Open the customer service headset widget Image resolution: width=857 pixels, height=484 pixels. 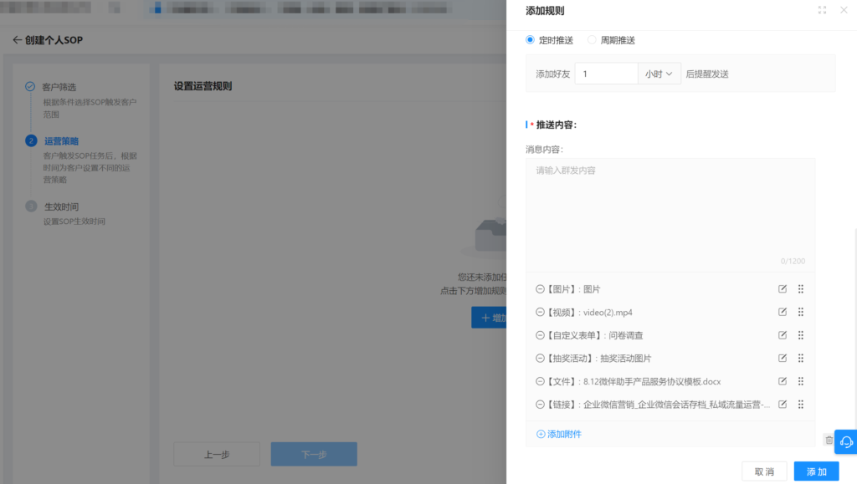[x=845, y=441]
